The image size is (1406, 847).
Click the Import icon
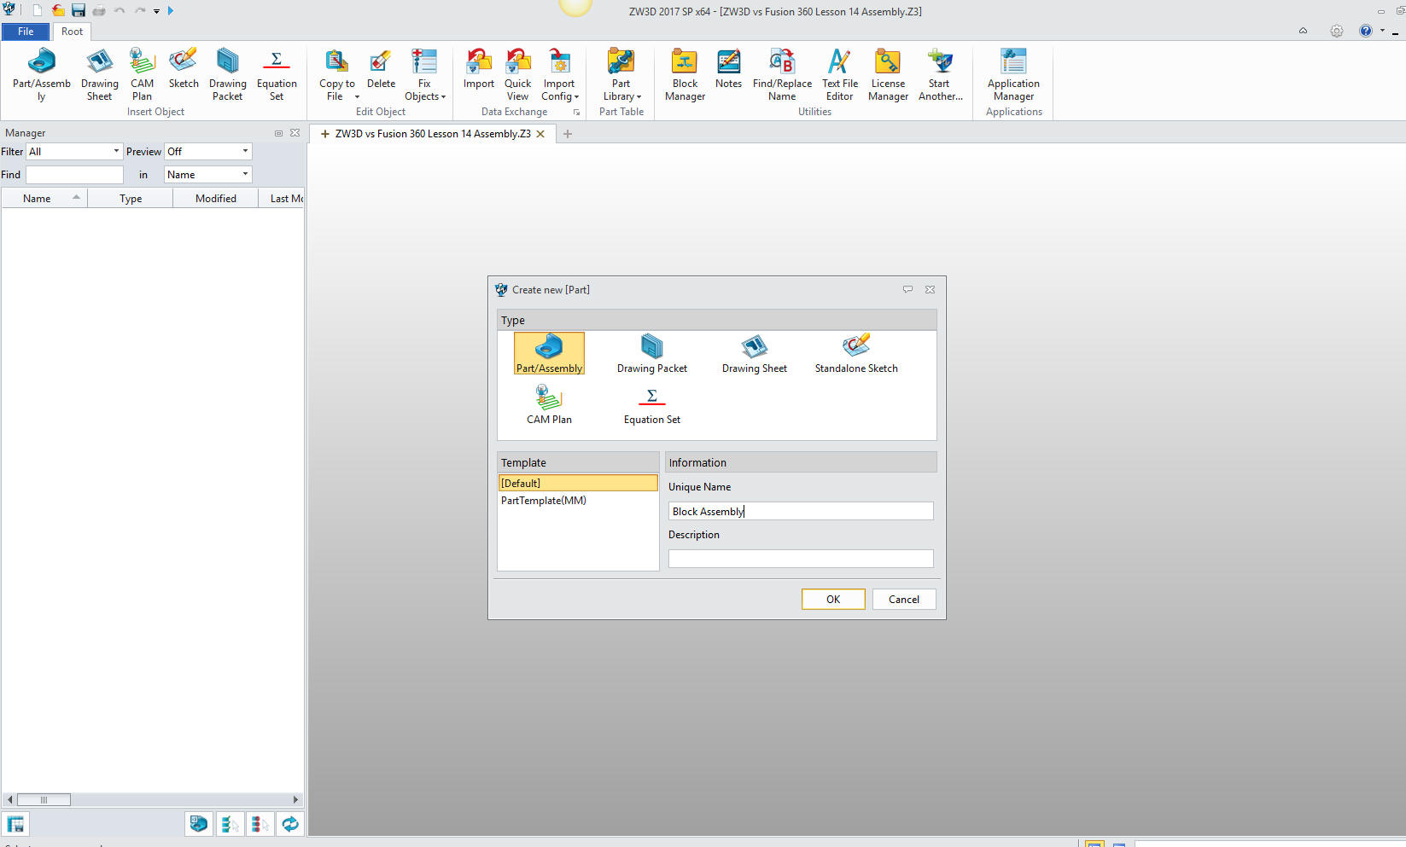[478, 68]
